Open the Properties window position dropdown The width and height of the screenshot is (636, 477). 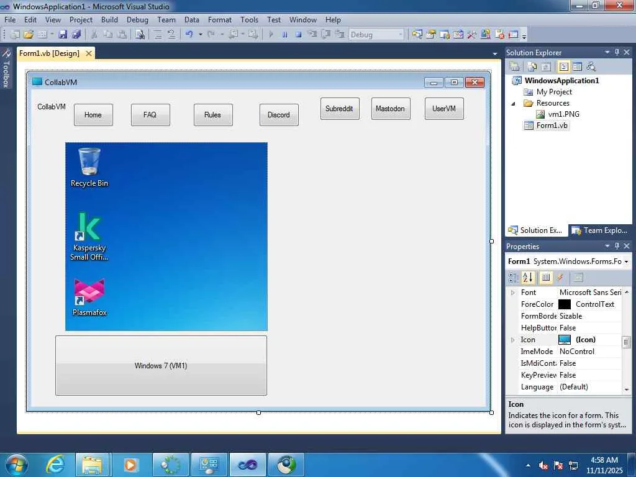[607, 246]
